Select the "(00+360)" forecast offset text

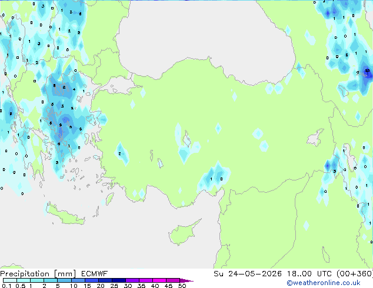(x=355, y=274)
